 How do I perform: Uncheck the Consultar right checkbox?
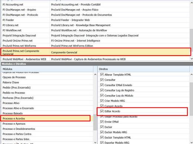tap(102, 80)
